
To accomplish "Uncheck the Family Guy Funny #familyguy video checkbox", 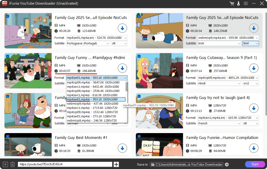I will [7, 56].
